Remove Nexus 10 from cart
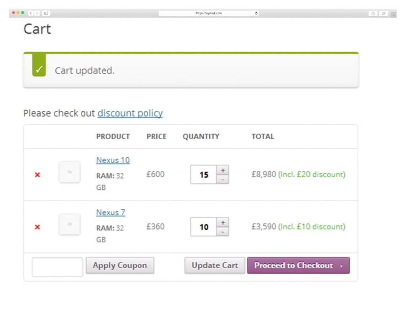 37,175
